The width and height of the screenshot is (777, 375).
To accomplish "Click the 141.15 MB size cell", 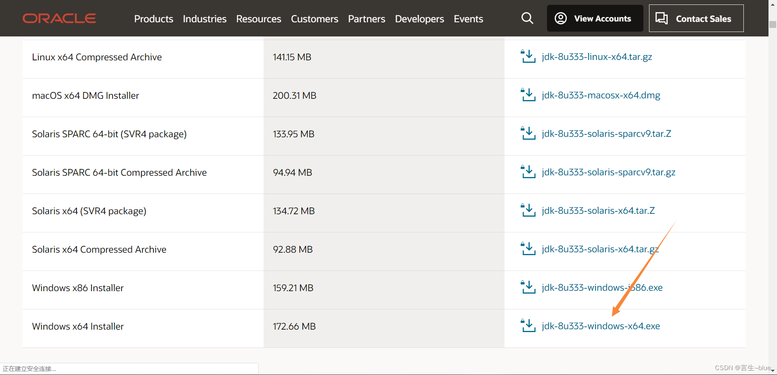I will pyautogui.click(x=384, y=59).
